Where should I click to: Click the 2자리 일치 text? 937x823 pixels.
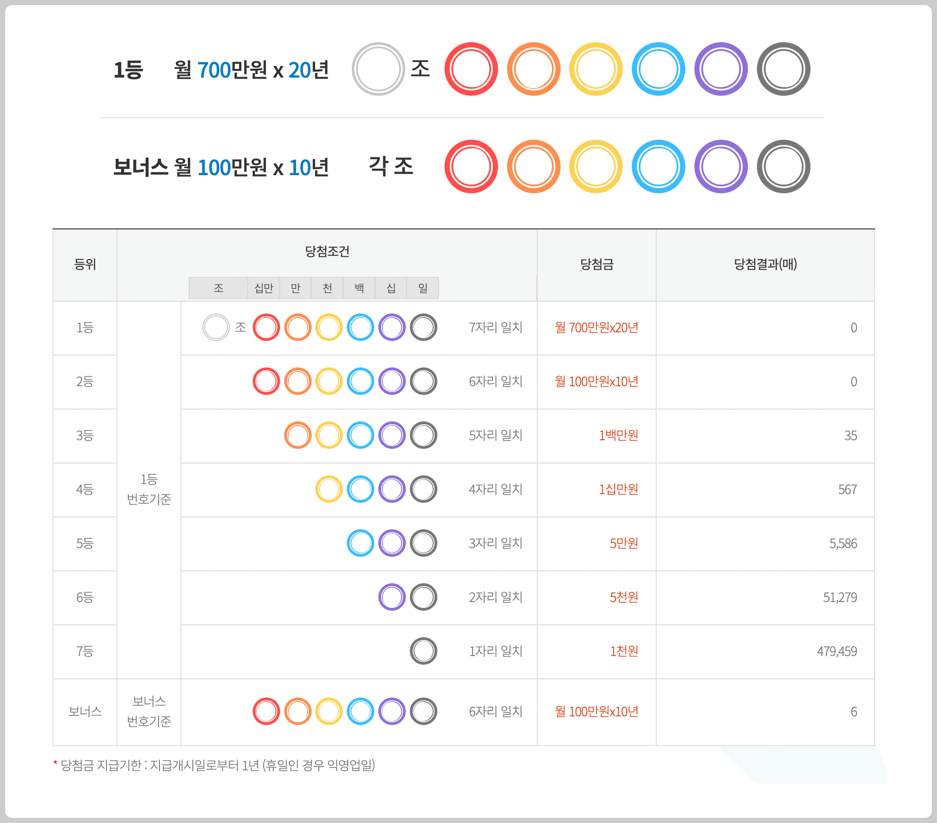(x=496, y=597)
